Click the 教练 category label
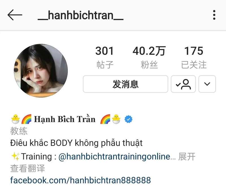Screen dimensions: 226x191 pos(19,131)
